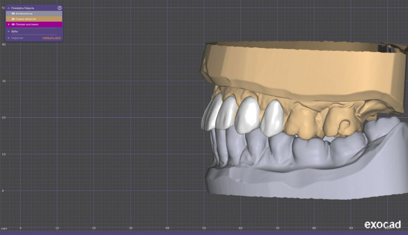Click the help question mark icon
This screenshot has height=235, width=408.
pyautogui.click(x=60, y=8)
